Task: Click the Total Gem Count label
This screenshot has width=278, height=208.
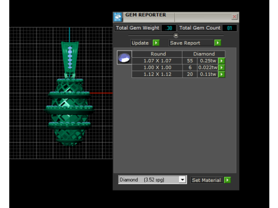Action: (x=200, y=28)
